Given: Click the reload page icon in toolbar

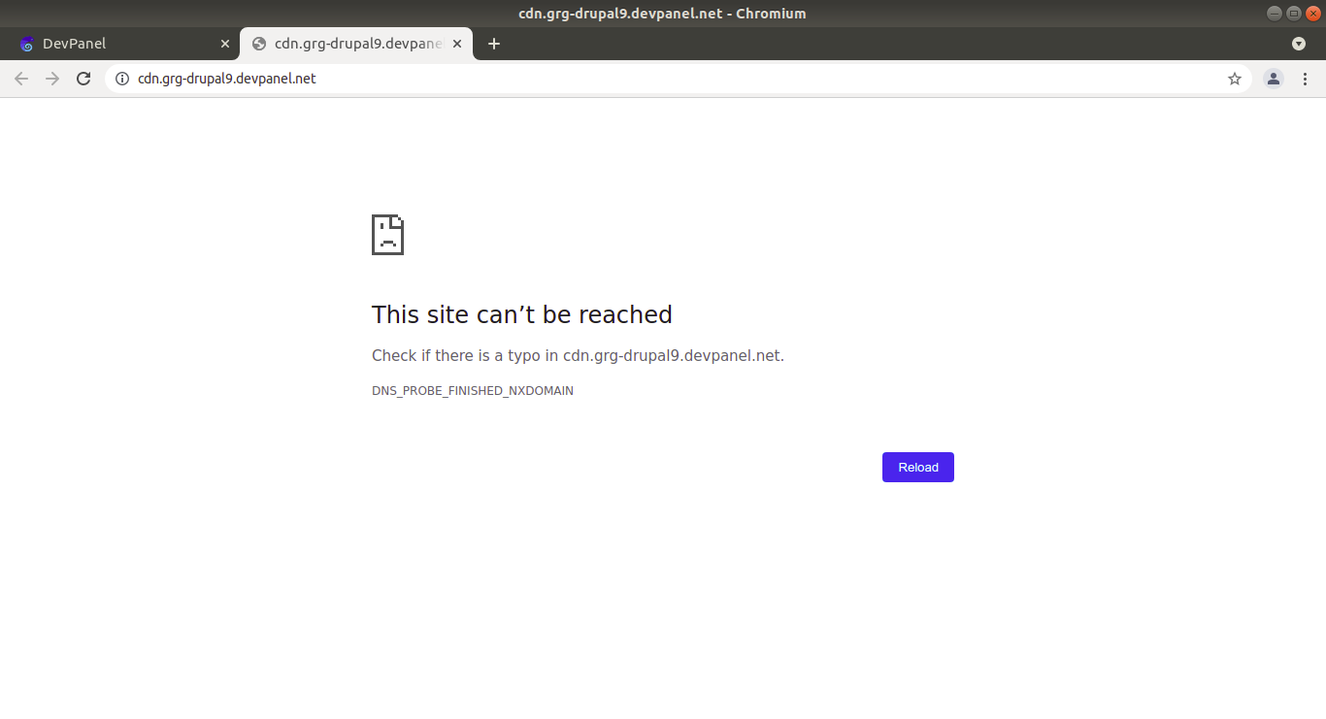Looking at the screenshot, I should [x=83, y=79].
